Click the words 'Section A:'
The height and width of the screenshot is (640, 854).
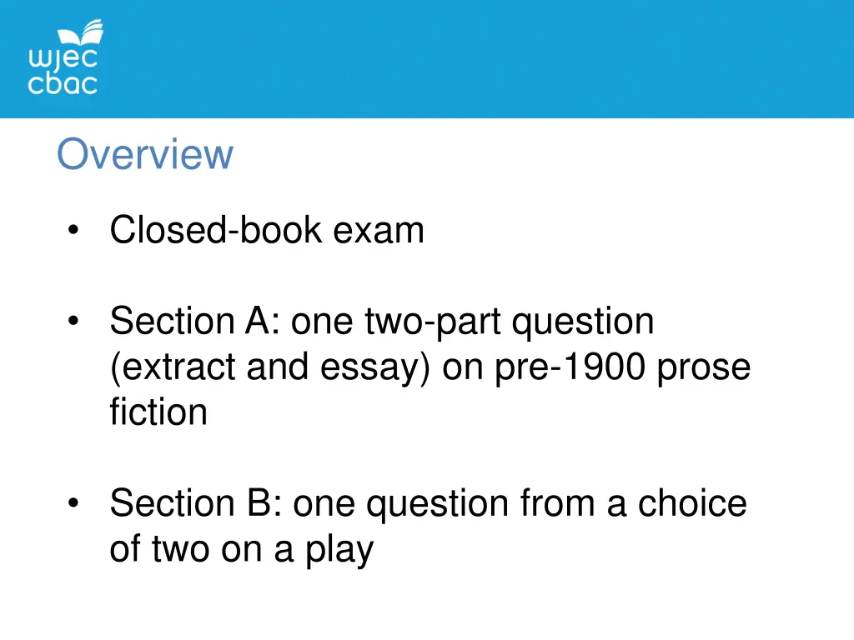pos(195,321)
